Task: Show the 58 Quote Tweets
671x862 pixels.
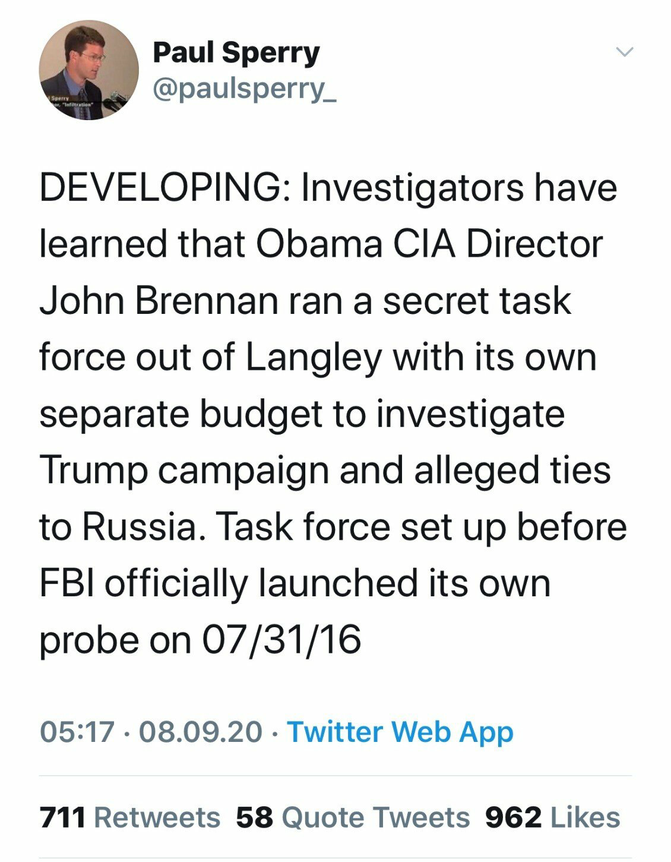Action: point(353,817)
